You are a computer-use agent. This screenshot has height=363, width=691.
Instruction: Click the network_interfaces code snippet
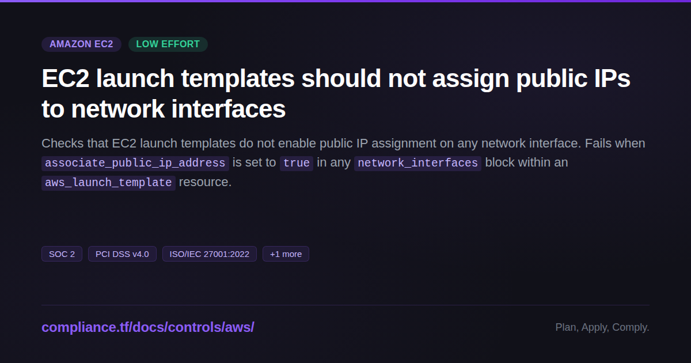point(417,163)
